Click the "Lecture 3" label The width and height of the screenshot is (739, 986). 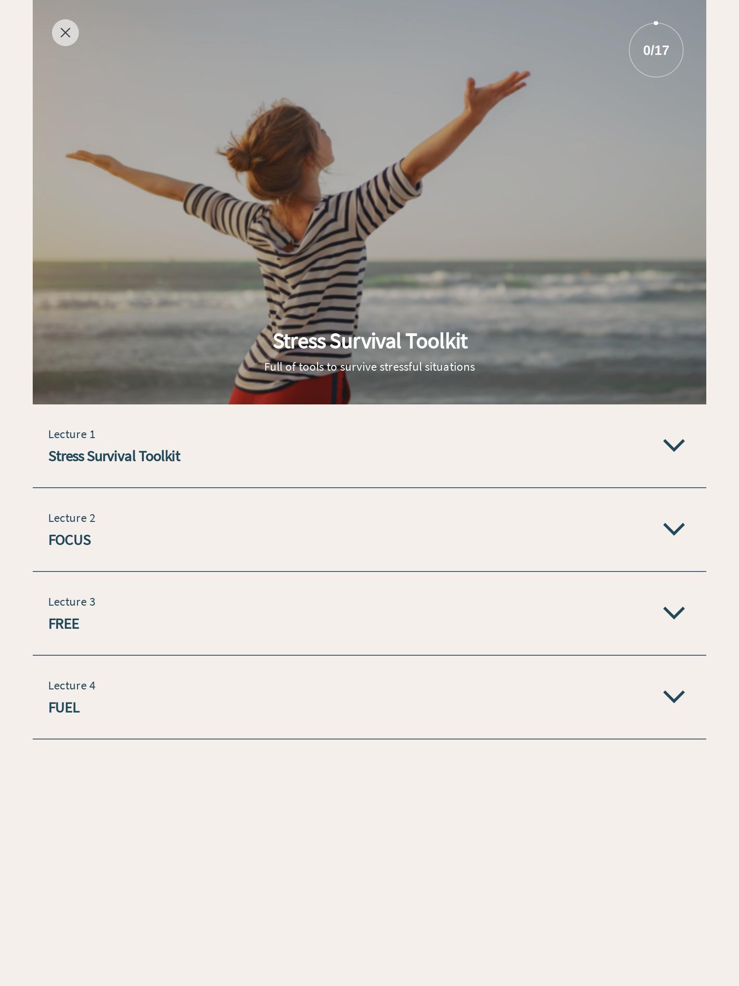(72, 602)
